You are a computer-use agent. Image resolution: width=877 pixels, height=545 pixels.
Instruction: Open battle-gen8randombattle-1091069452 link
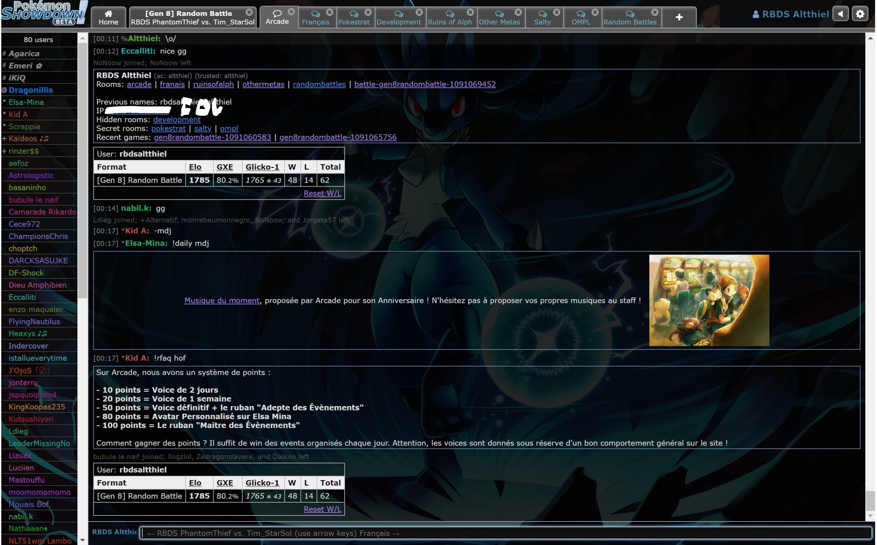tap(425, 84)
